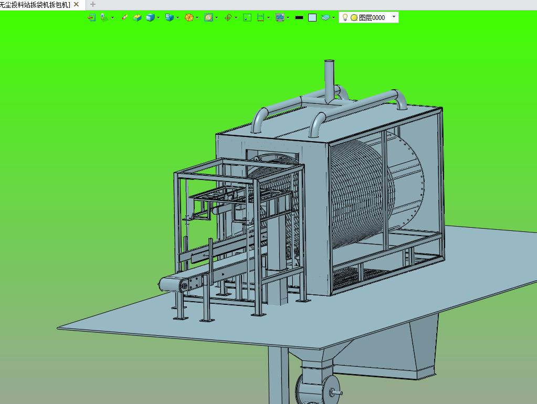
Task: Click the orange sectioned circle icon
Action: 189,17
